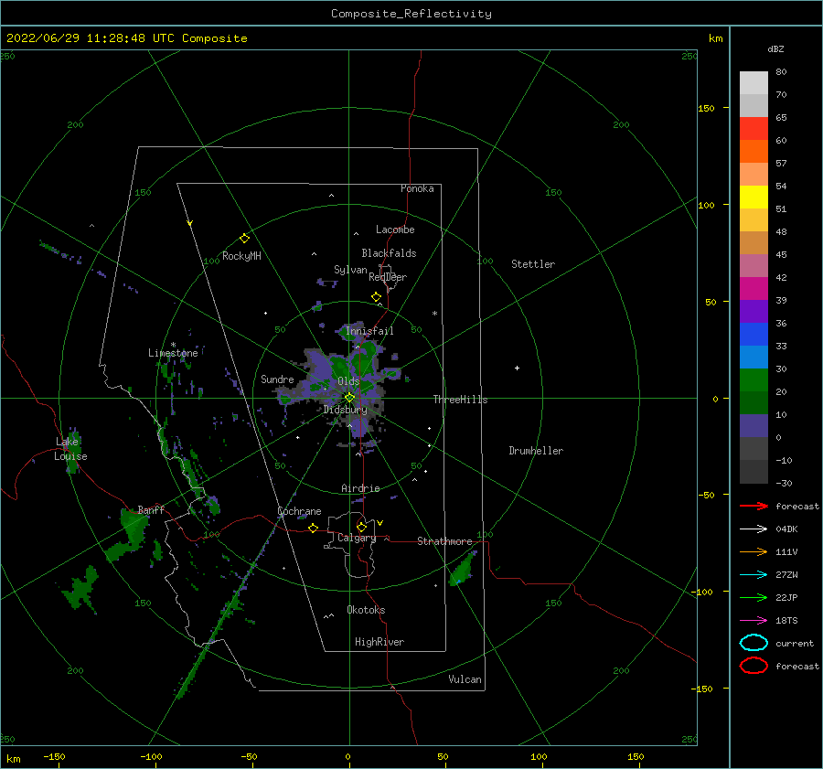Image resolution: width=823 pixels, height=769 pixels.
Task: Click the Stettler city label
Action: coord(533,264)
